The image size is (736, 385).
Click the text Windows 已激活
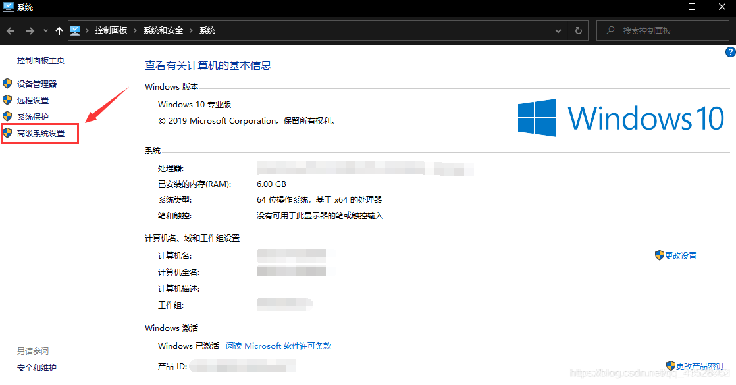(x=189, y=346)
